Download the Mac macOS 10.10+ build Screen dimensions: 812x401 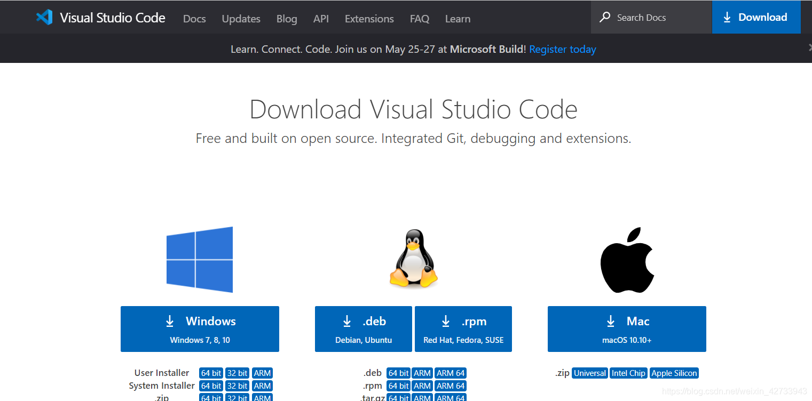pos(627,329)
